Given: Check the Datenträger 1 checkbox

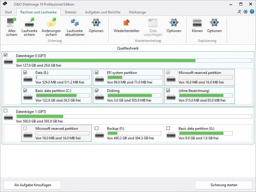Looking at the screenshot, I should (x=6, y=111).
